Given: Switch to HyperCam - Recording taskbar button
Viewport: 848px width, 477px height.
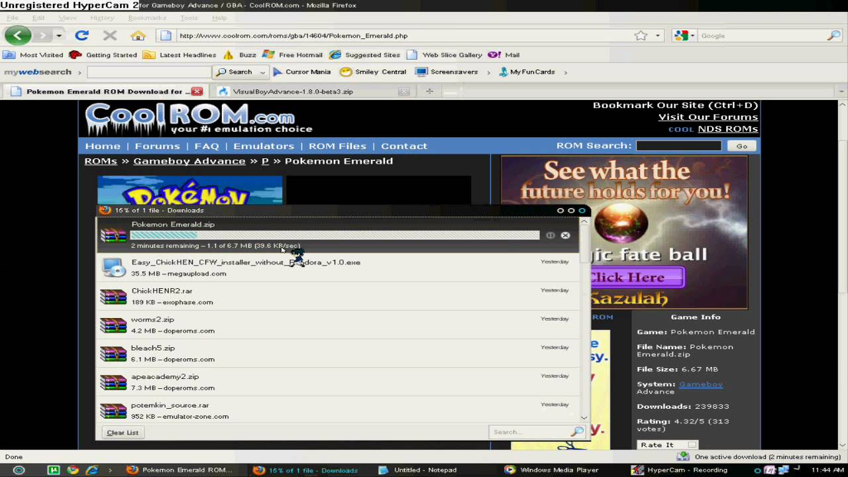Looking at the screenshot, I should pyautogui.click(x=686, y=470).
